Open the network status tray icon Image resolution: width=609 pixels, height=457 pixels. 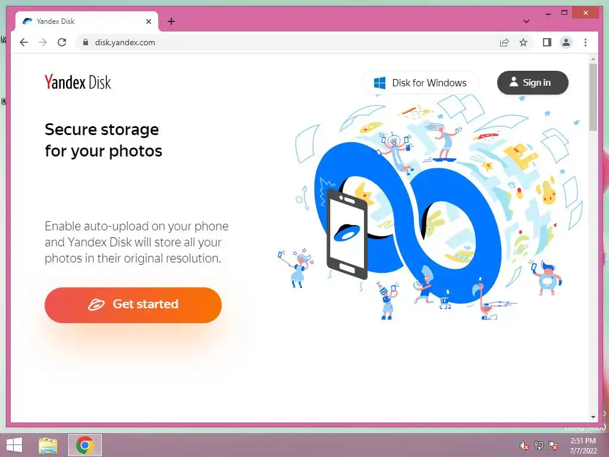pos(539,445)
